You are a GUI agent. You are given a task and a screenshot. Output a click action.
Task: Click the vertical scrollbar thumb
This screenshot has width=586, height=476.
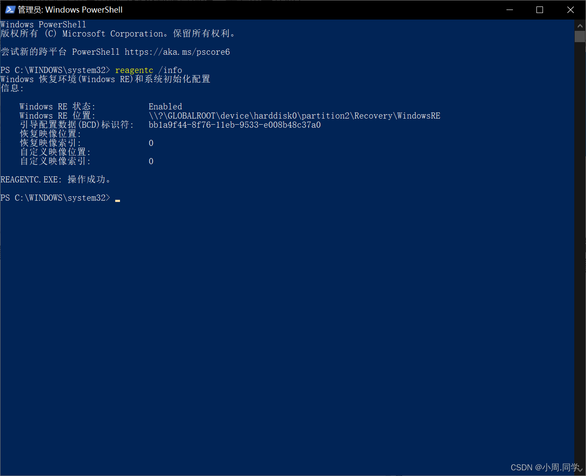click(580, 36)
